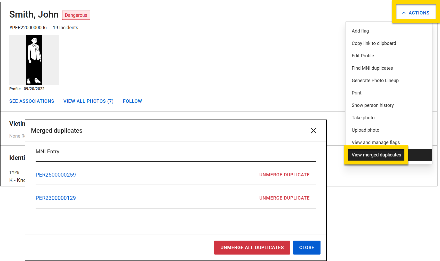Unmerge duplicate PER2500000259
Viewport: 440px width, 261px height.
pos(284,175)
